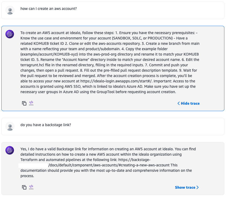Click the user avatar beside first question

click(10, 10)
